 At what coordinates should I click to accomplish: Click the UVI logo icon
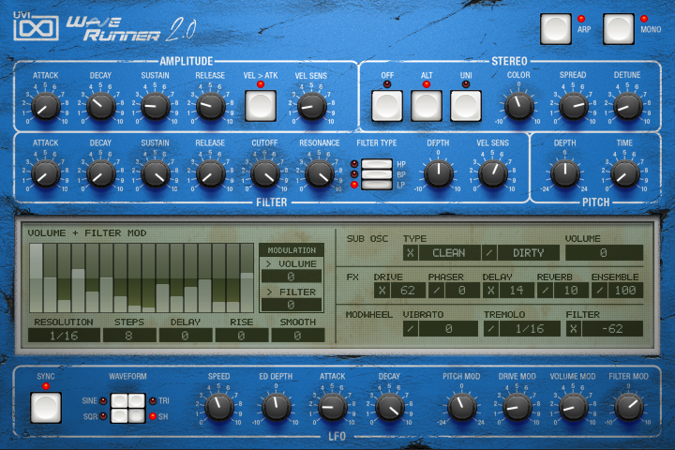coord(36,26)
